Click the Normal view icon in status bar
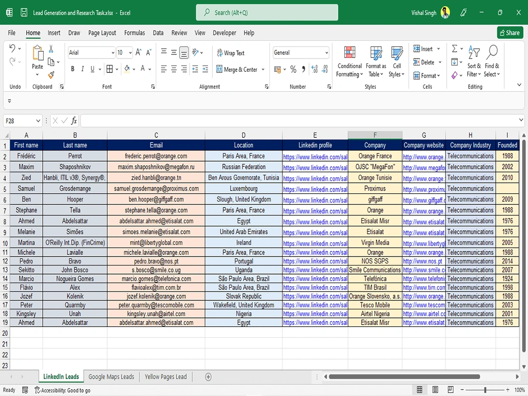Image resolution: width=528 pixels, height=396 pixels. (x=420, y=390)
